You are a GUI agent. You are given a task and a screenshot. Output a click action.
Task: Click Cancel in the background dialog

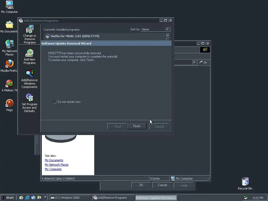(x=162, y=185)
